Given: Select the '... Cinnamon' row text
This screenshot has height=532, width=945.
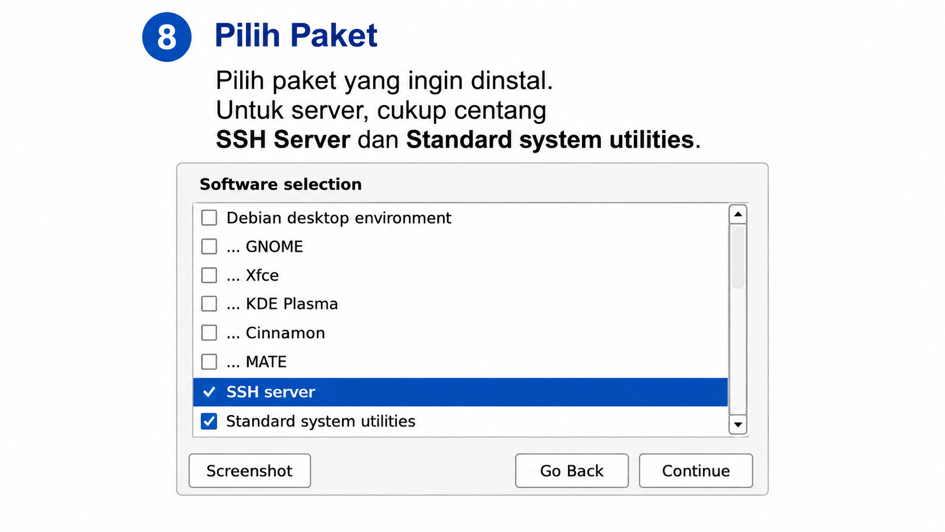Looking at the screenshot, I should 276,333.
